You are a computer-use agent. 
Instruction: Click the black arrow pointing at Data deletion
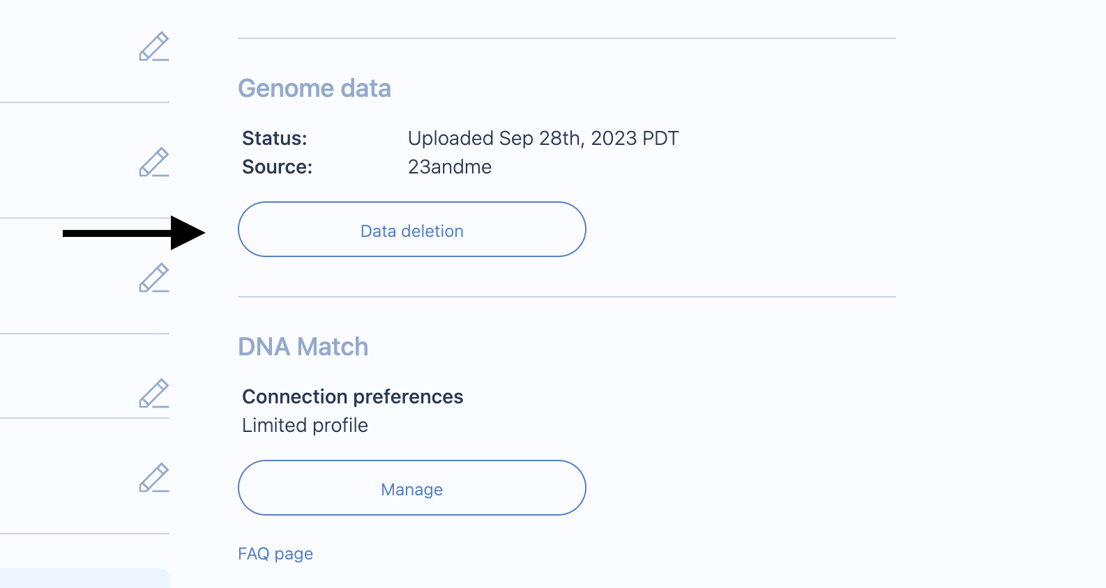(x=132, y=233)
